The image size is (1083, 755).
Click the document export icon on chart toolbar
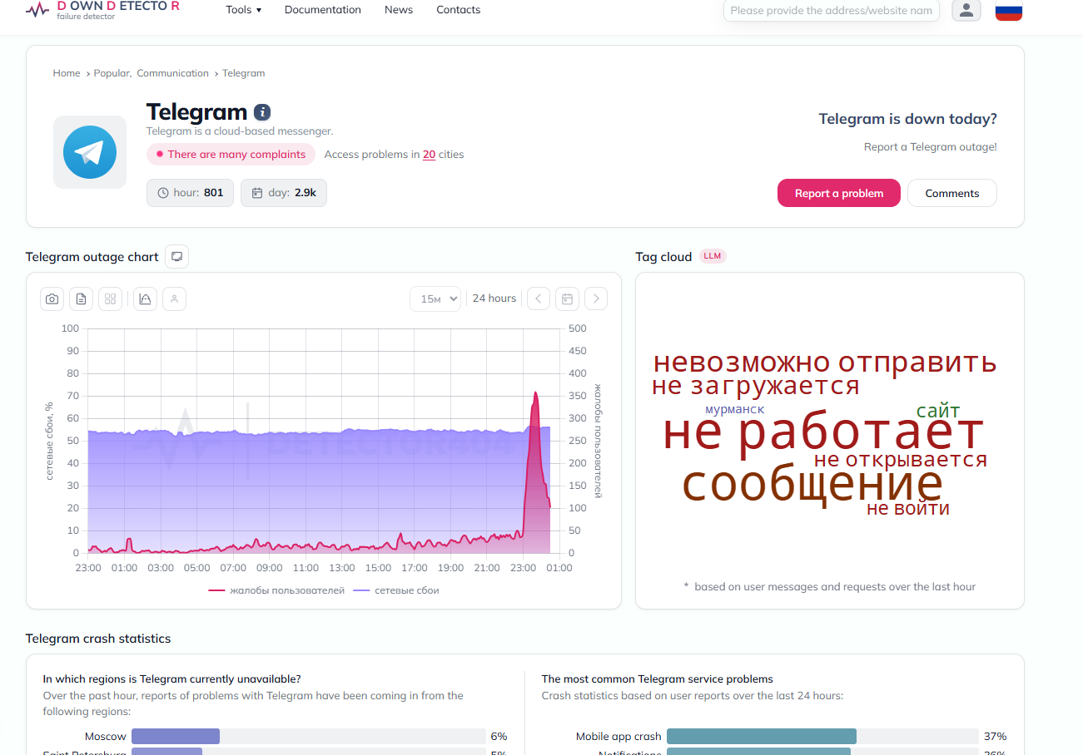(81, 299)
